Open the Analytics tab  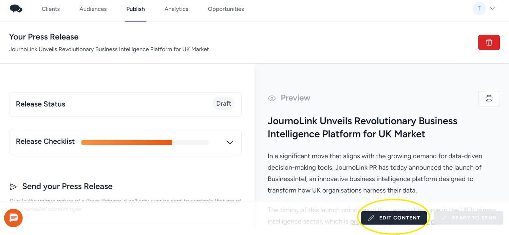176,9
